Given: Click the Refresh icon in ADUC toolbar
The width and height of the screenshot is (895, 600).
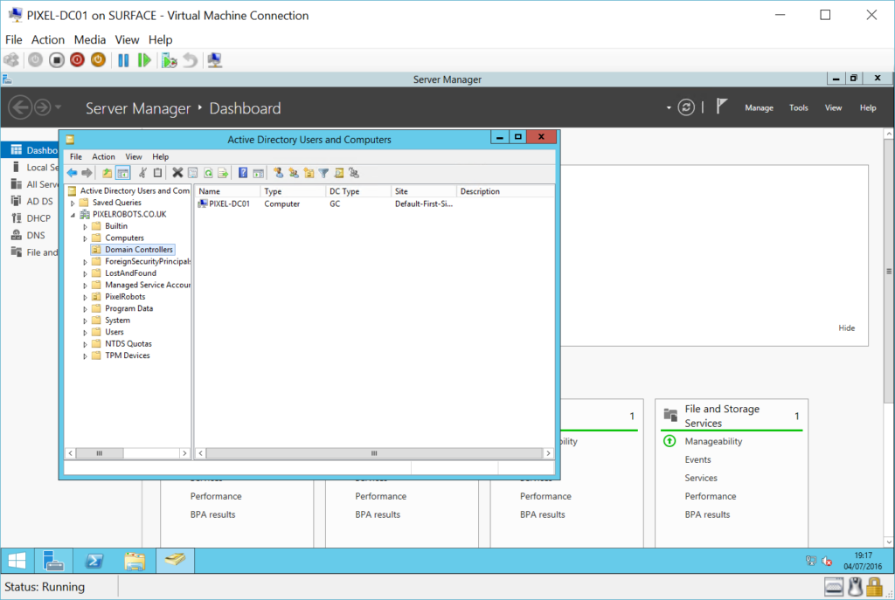Looking at the screenshot, I should tap(208, 173).
